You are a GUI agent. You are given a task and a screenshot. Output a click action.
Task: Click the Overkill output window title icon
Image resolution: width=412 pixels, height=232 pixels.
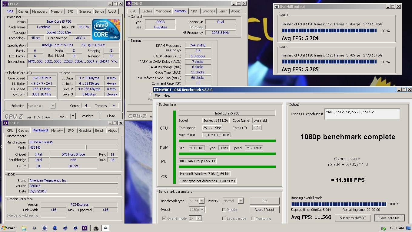276,7
